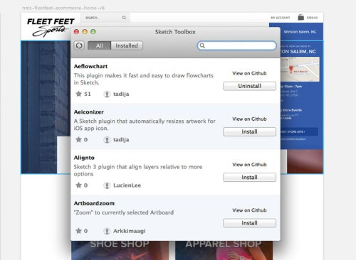The width and height of the screenshot is (356, 260).
Task: Click the website search magnifier icon
Action: coord(124,18)
